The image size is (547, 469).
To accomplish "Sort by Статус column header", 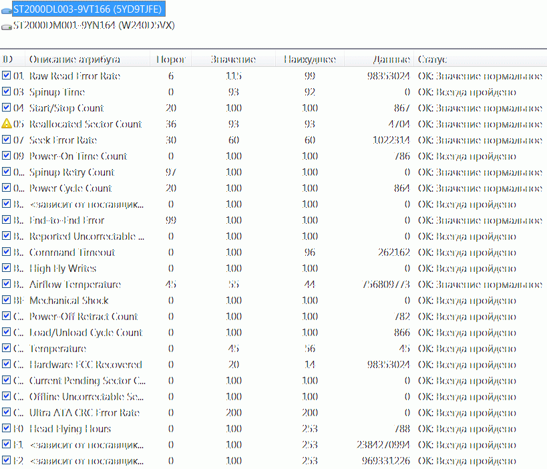I will point(481,59).
